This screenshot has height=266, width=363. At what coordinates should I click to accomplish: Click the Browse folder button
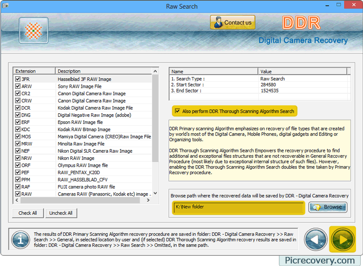click(328, 207)
